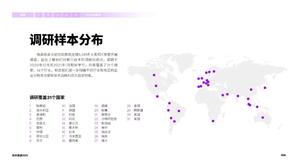Select the 南非 entry in the country list
The width and height of the screenshot is (298, 167).
(x=104, y=128)
